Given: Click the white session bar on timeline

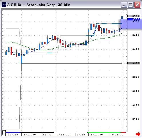Looking at the screenshot, I should point(71,133).
